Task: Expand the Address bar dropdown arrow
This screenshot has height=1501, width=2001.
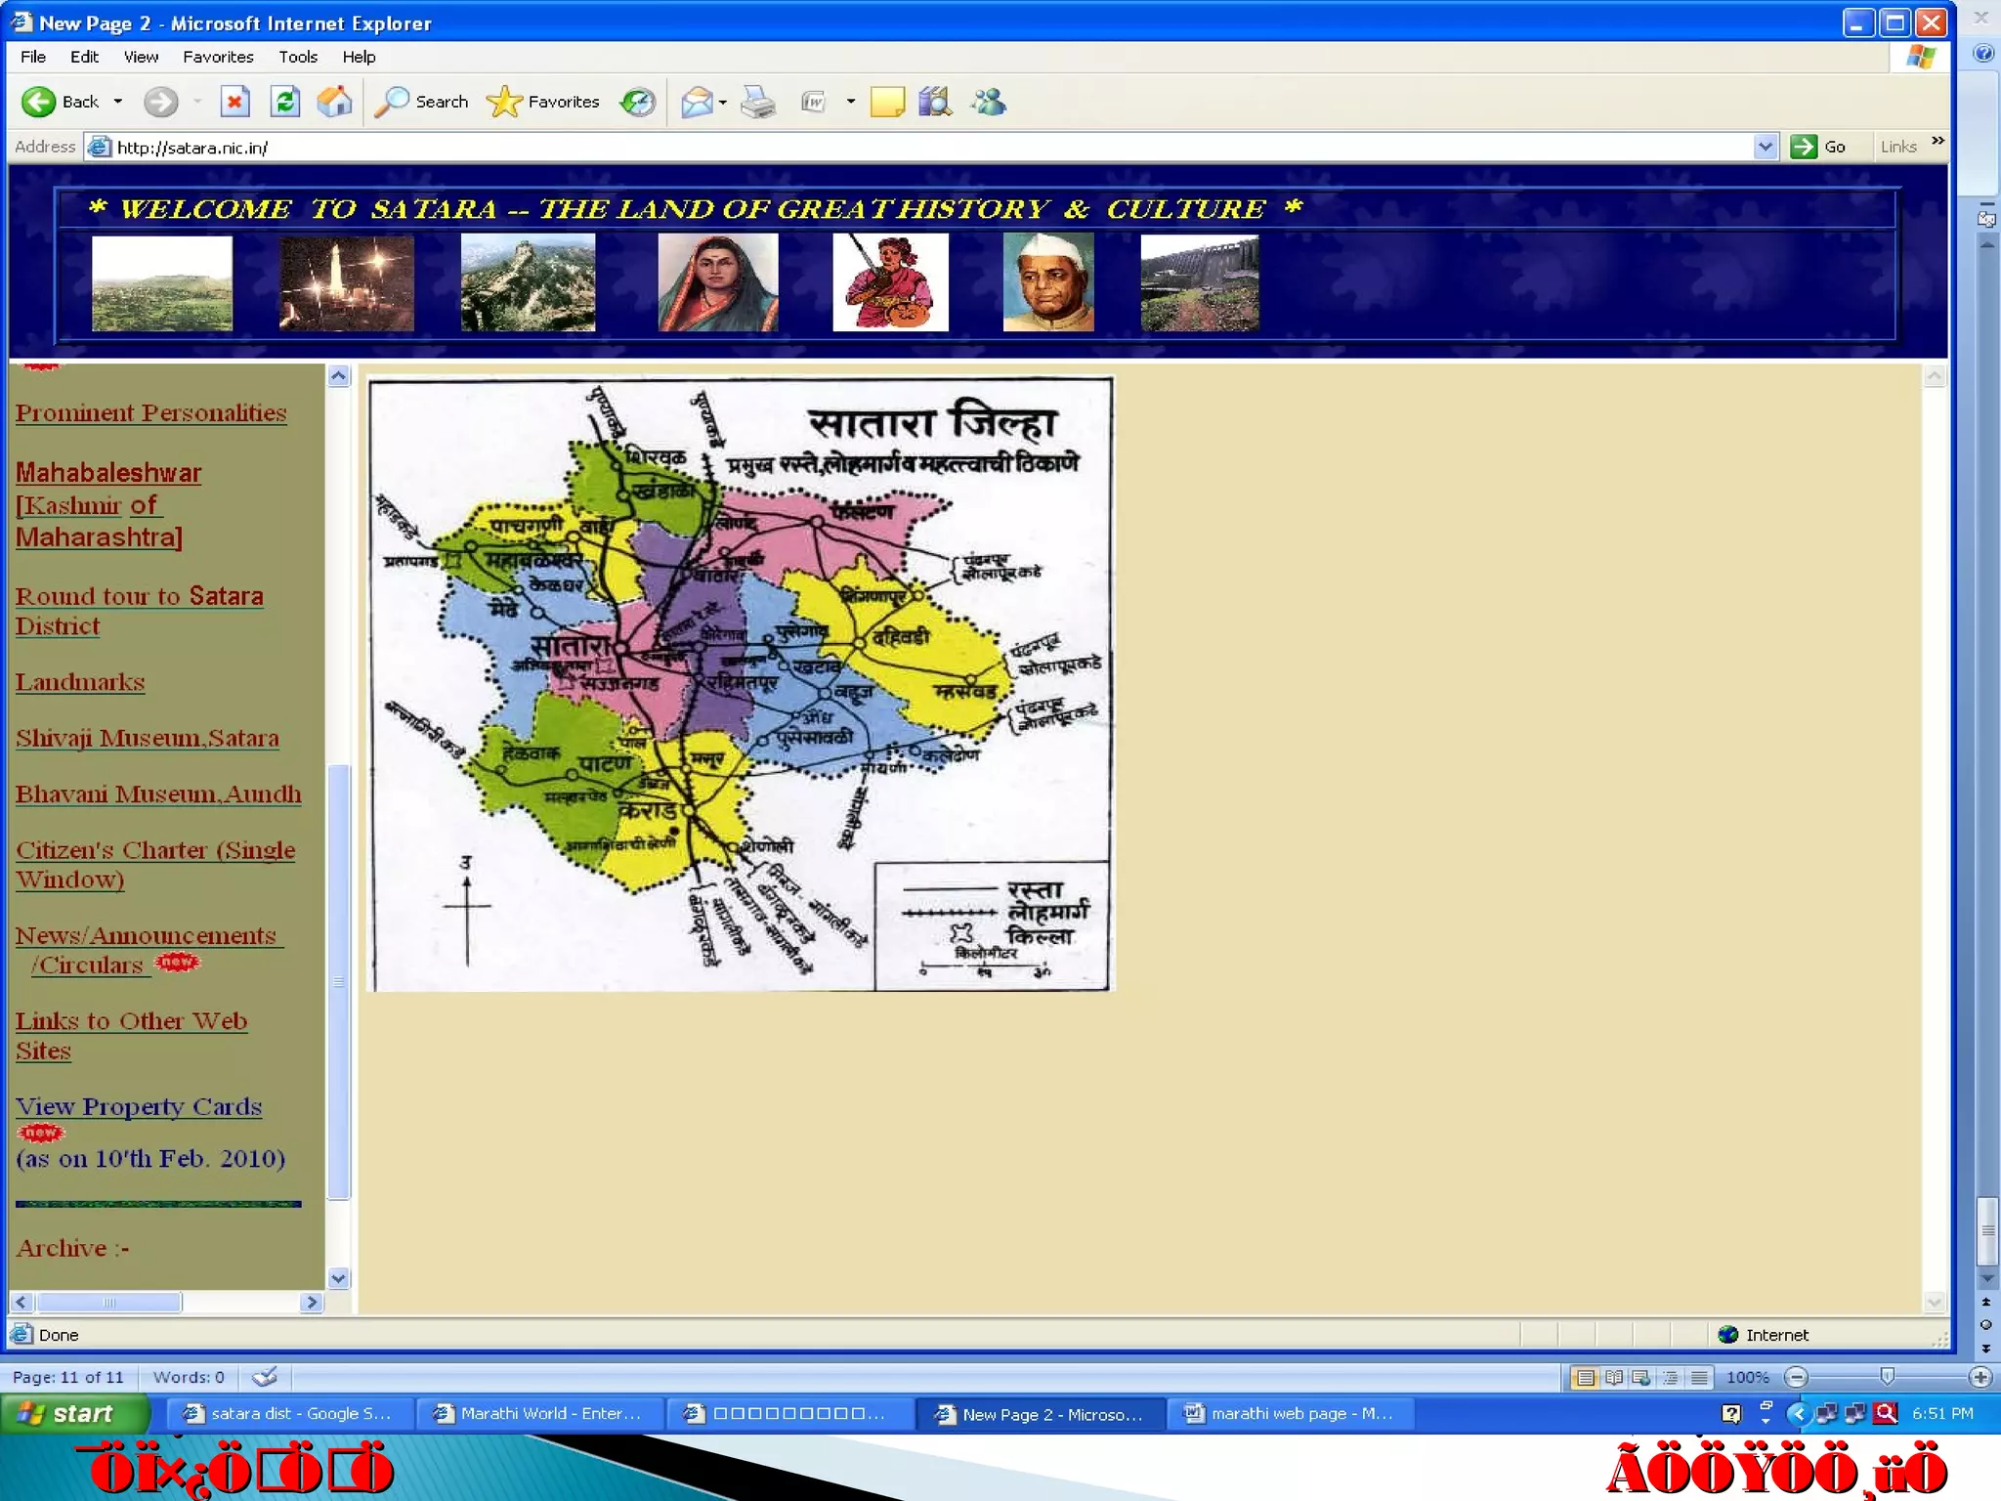Action: (1765, 147)
